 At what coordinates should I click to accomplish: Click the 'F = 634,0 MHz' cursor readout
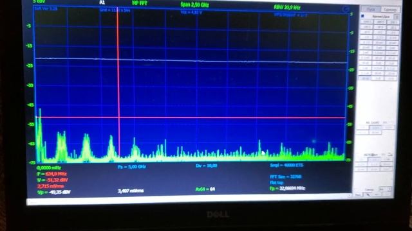(x=51, y=174)
